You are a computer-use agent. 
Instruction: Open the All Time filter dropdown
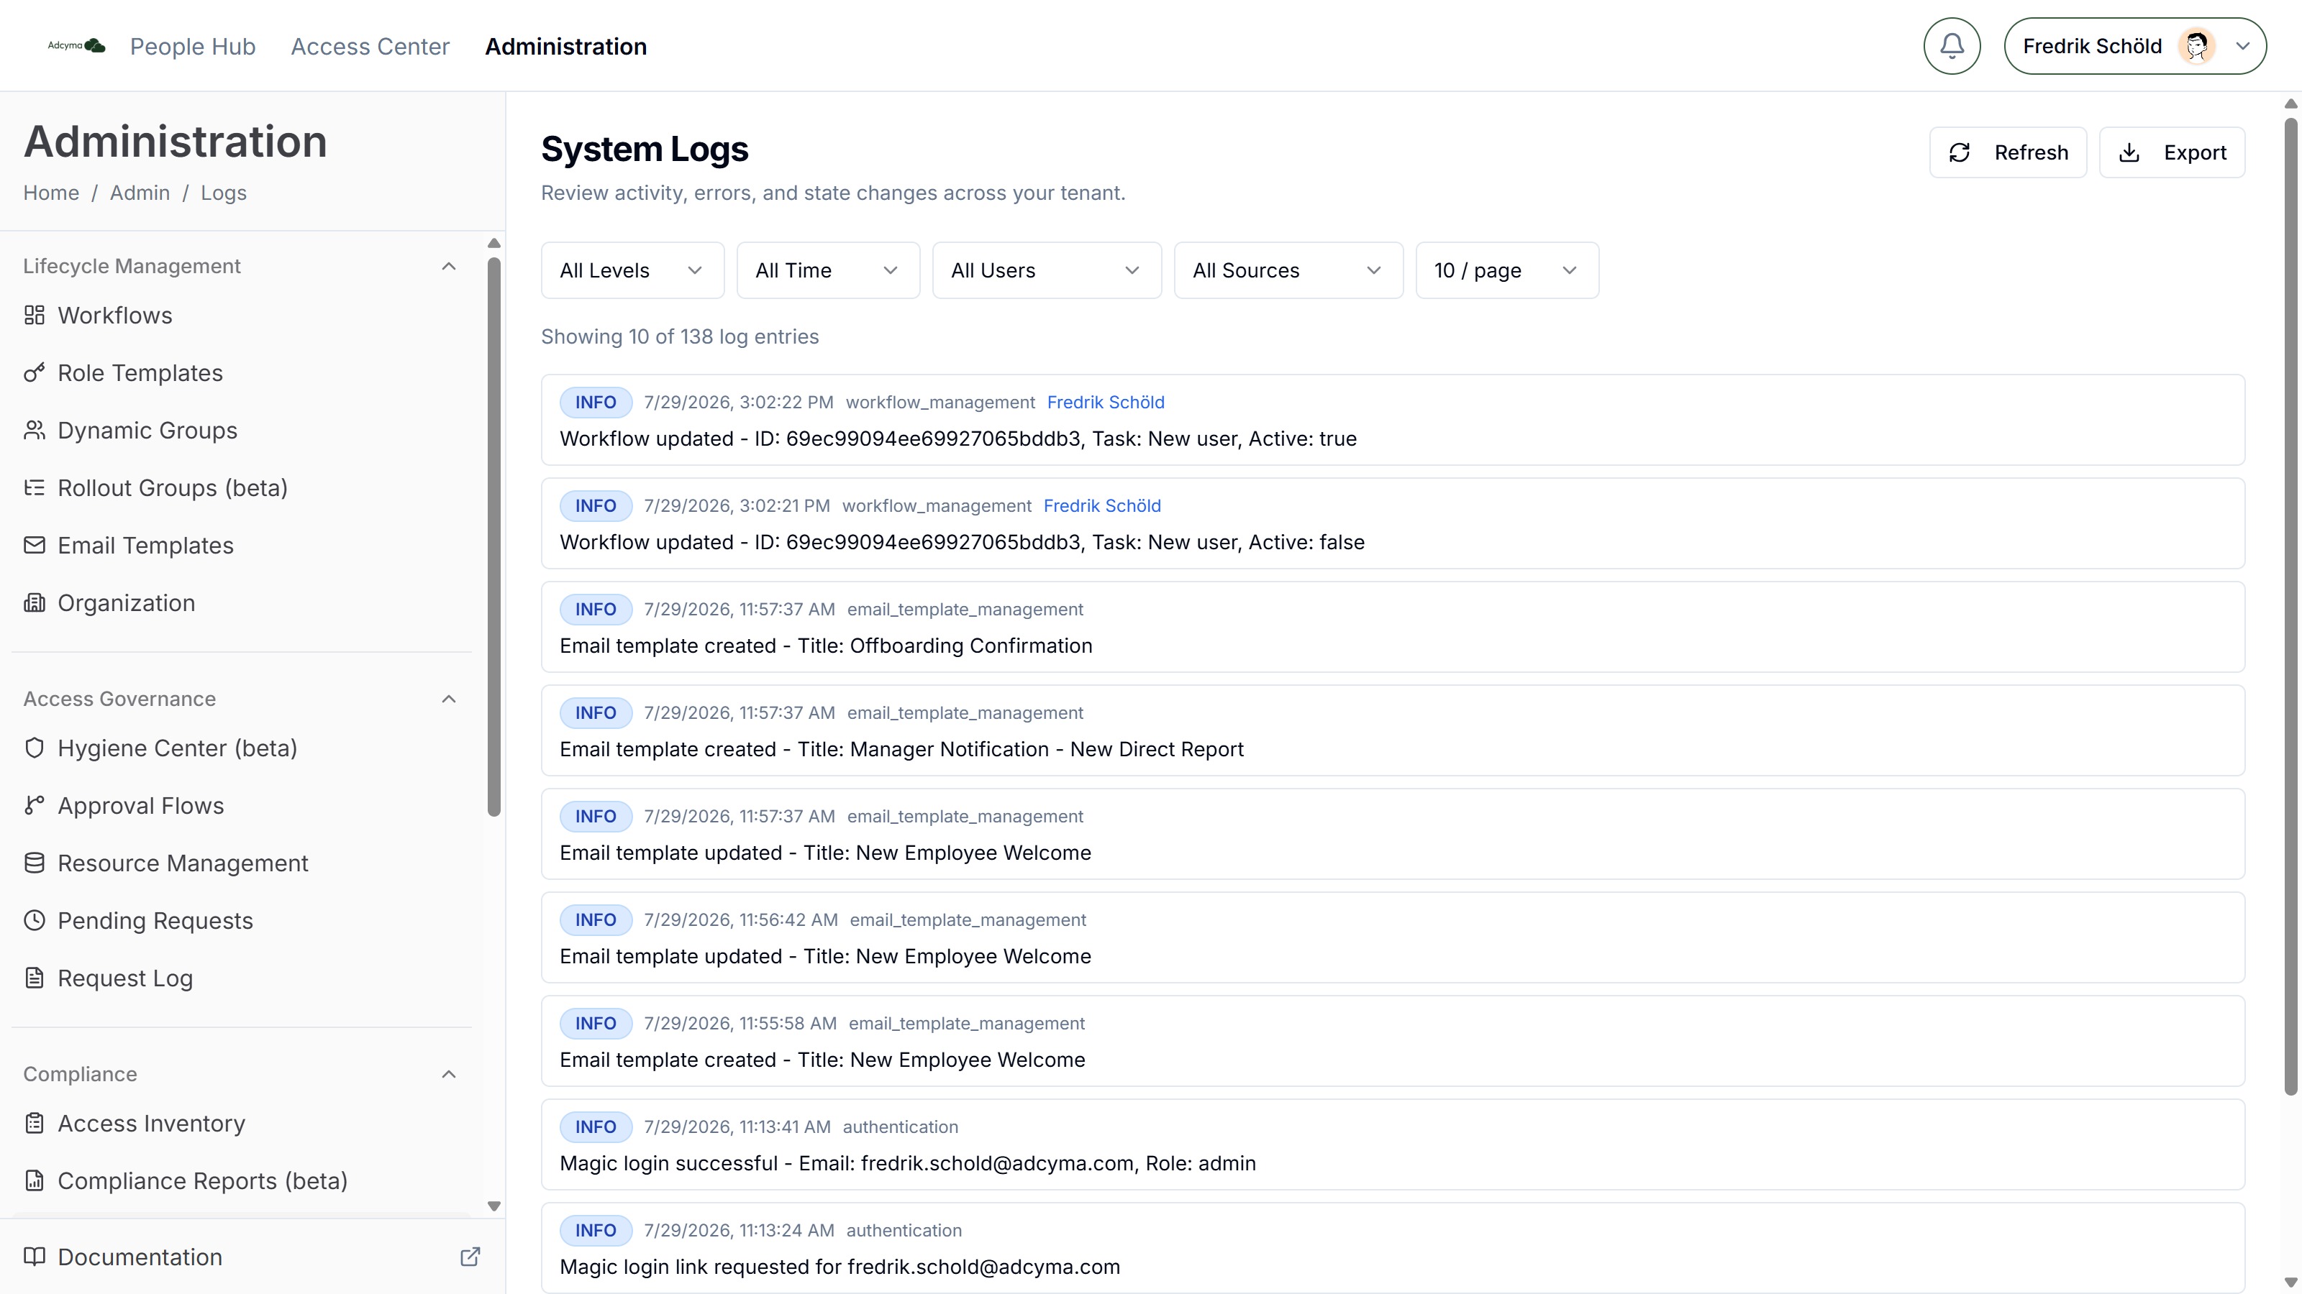point(829,270)
